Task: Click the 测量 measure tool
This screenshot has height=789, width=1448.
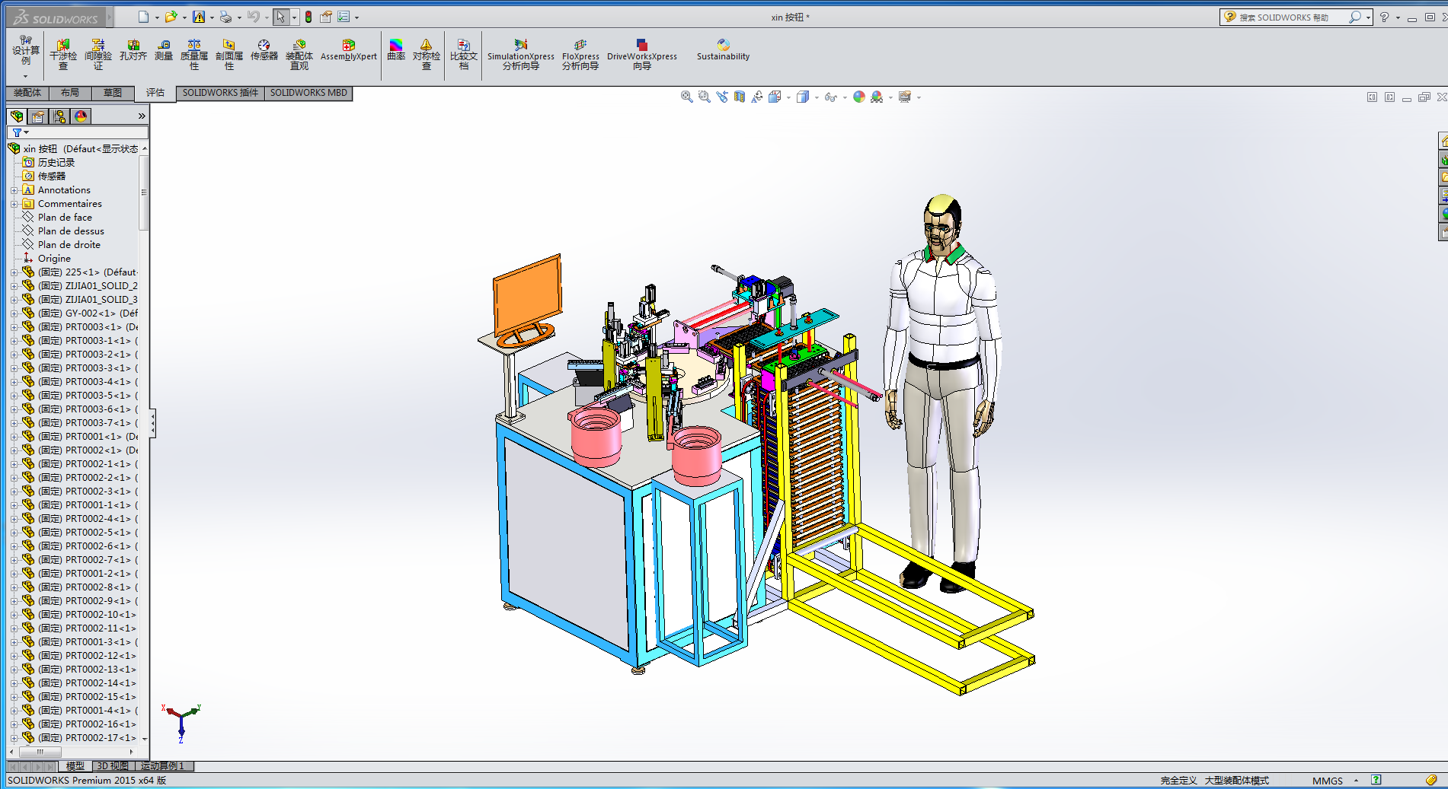Action: [164, 51]
